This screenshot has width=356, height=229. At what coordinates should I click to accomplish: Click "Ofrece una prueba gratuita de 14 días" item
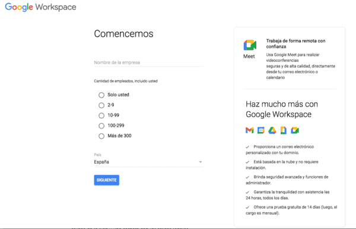(291, 210)
